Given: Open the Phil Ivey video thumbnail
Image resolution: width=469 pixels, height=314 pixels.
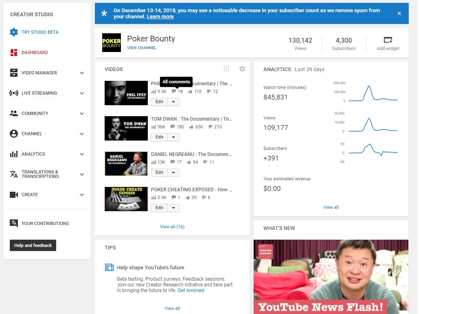Looking at the screenshot, I should click(126, 93).
